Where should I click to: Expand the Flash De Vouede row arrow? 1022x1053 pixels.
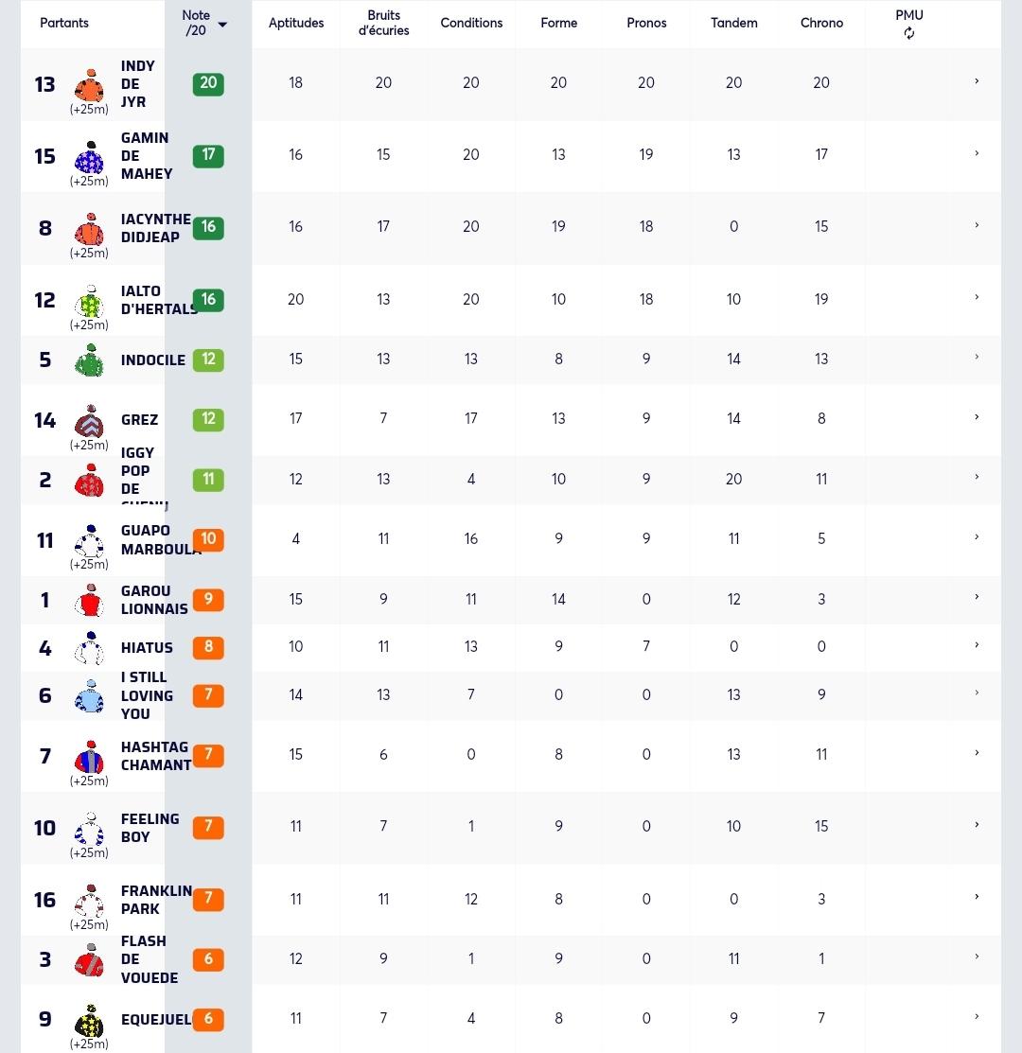pyautogui.click(x=977, y=956)
